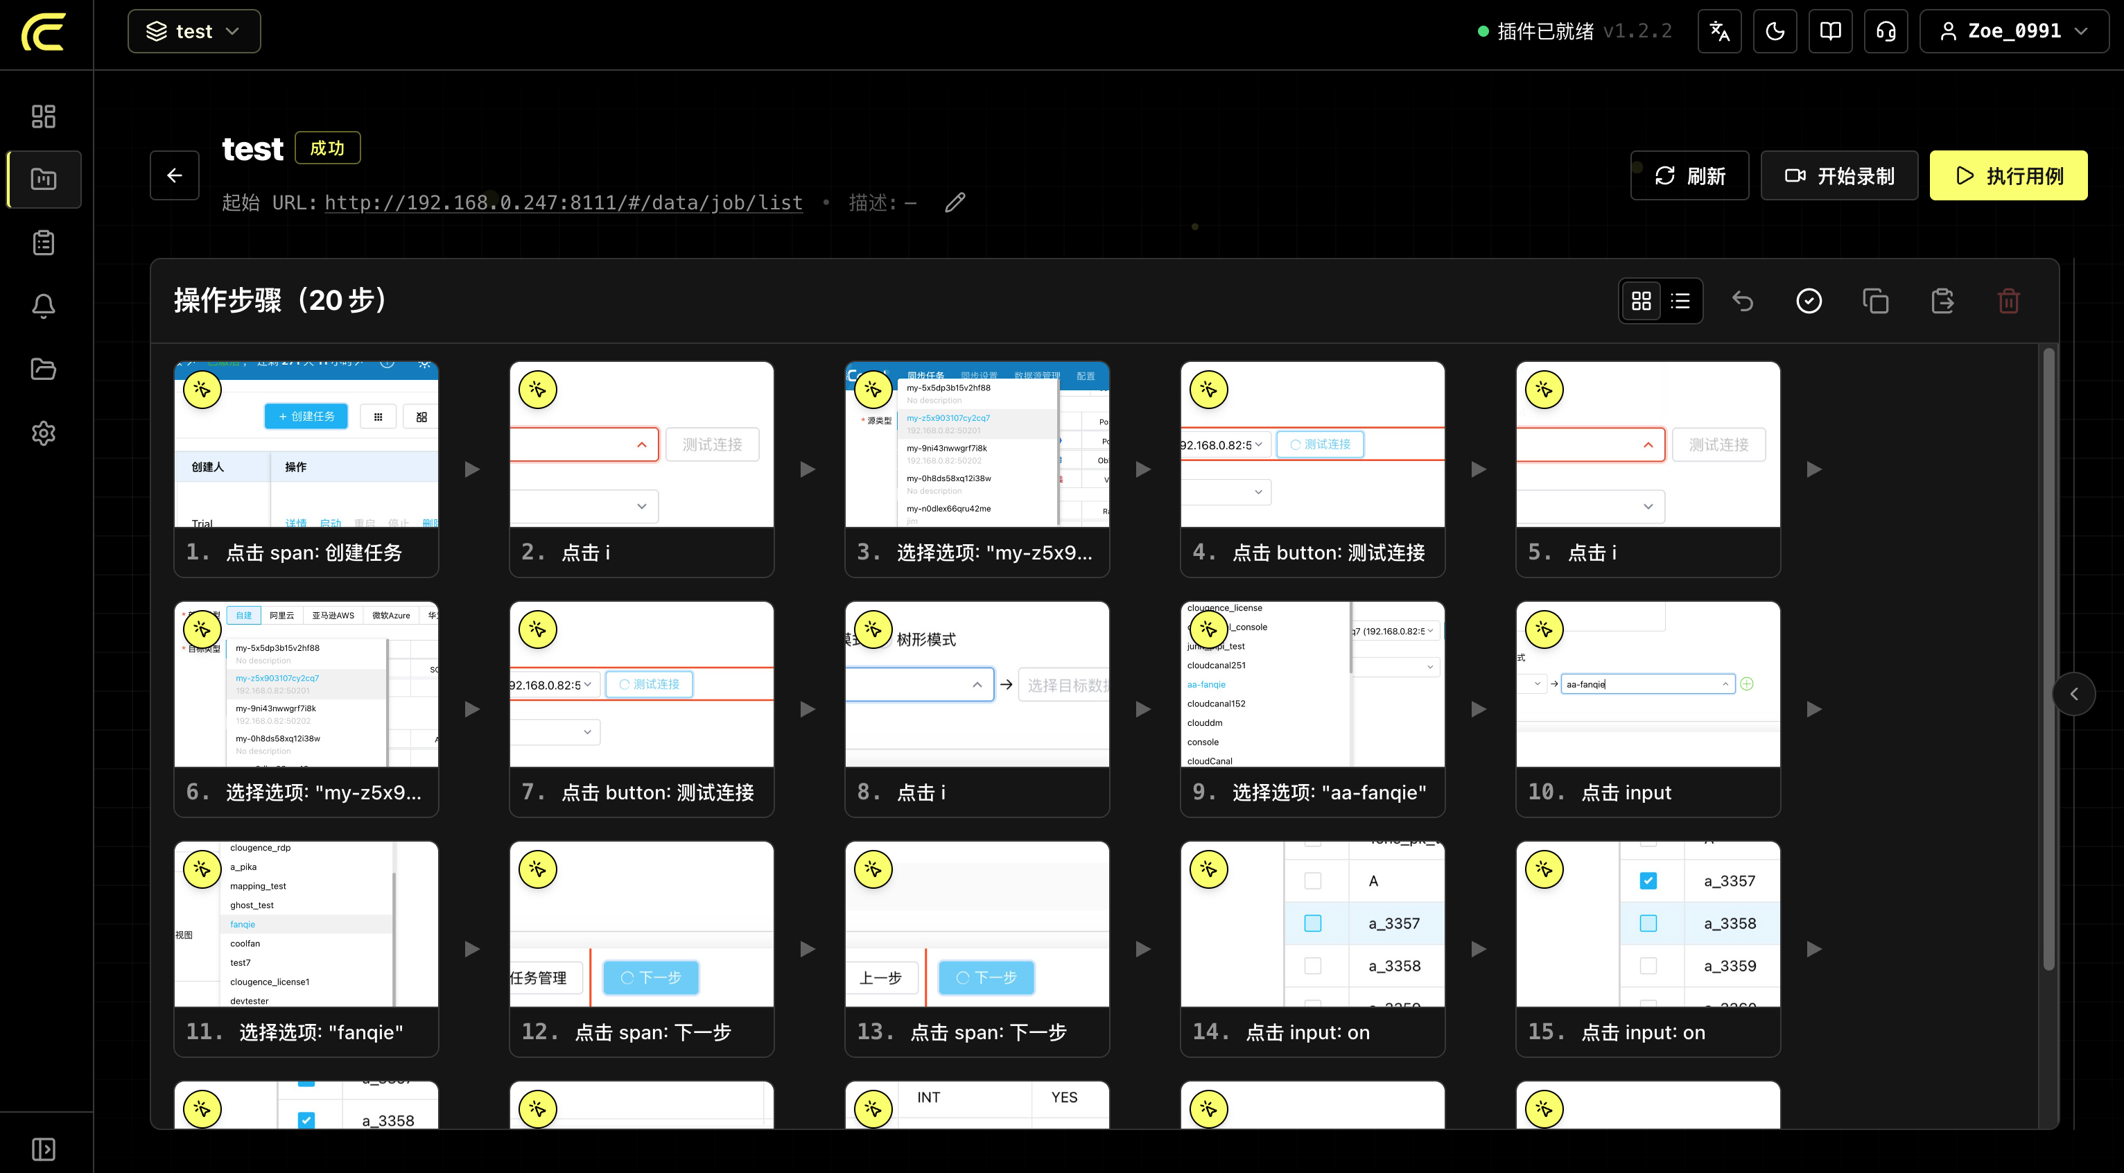Open the test project dropdown
Screen dimensions: 2124x1173
click(194, 31)
